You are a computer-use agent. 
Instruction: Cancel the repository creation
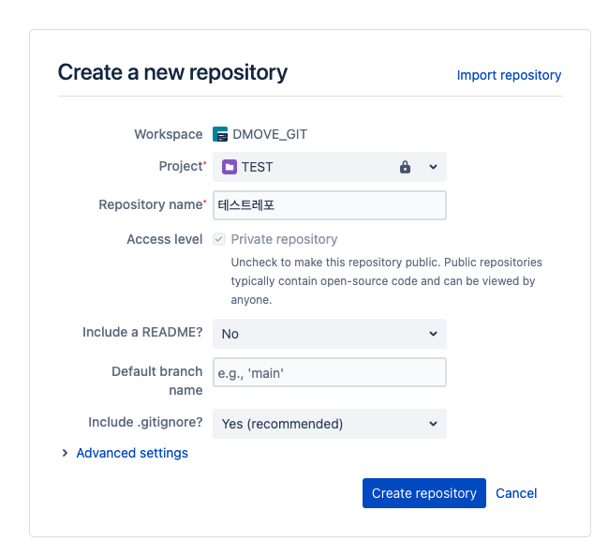(x=516, y=493)
